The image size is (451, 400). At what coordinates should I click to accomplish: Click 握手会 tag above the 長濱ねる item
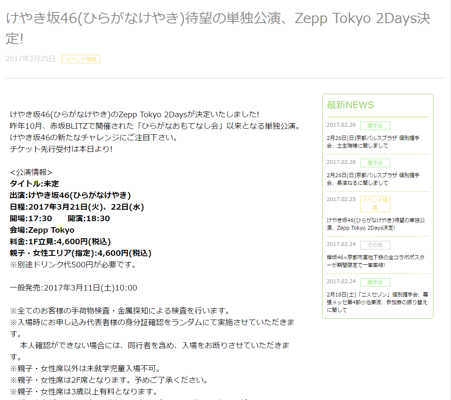[x=375, y=163]
